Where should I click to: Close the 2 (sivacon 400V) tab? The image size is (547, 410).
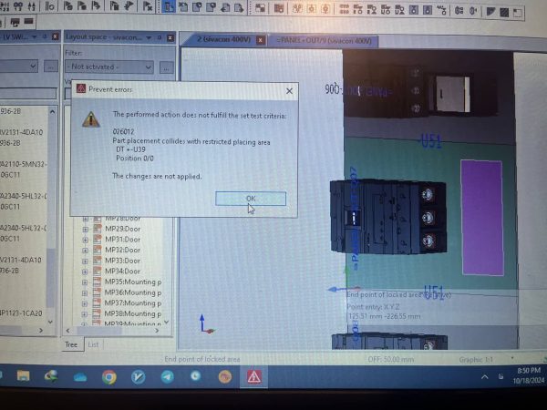click(260, 40)
